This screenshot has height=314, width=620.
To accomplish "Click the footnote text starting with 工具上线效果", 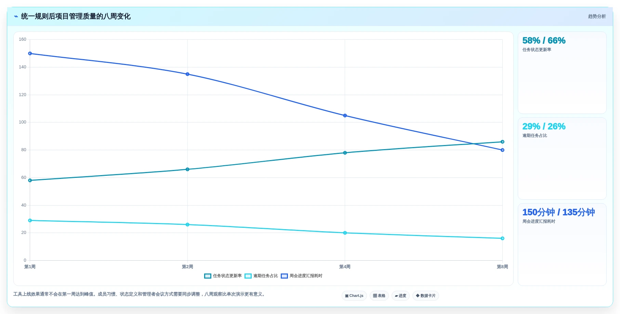I will [x=140, y=294].
